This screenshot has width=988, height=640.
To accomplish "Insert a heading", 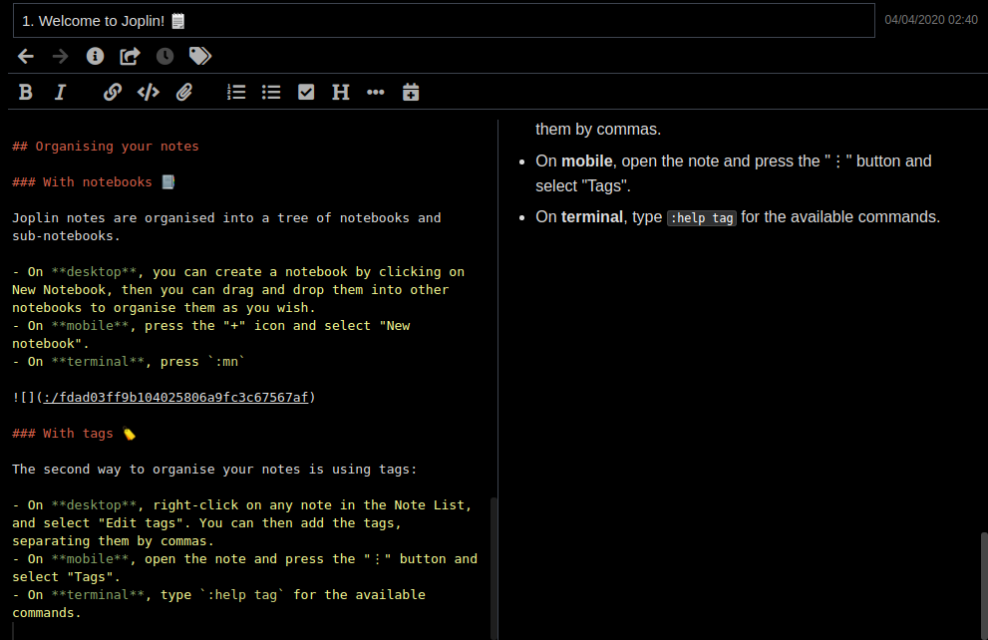I will 341,92.
